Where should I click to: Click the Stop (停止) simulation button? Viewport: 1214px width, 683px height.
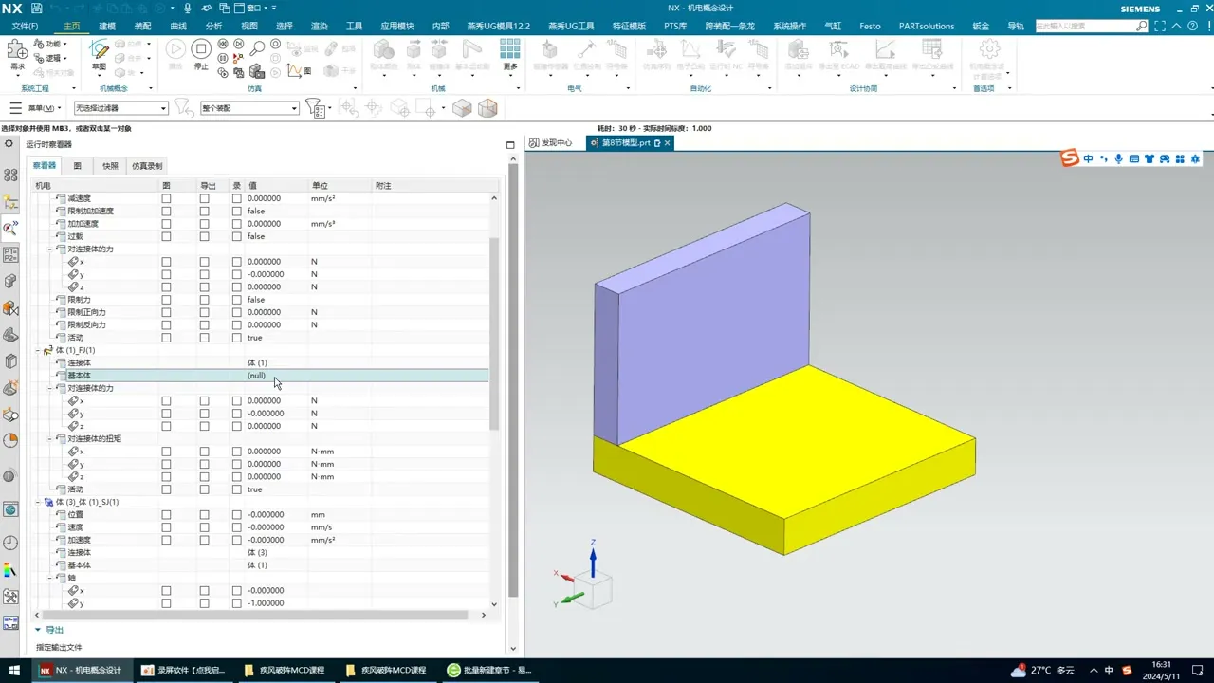point(200,53)
